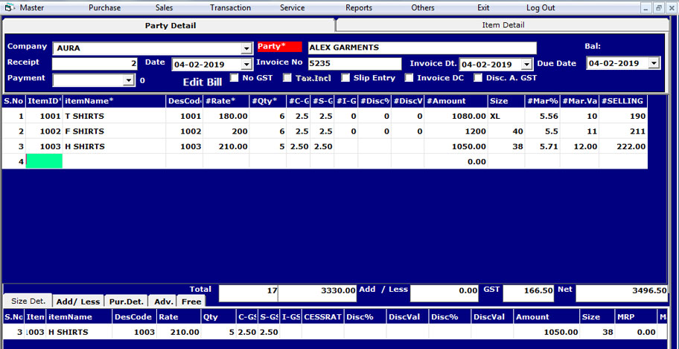Image resolution: width=679 pixels, height=349 pixels.
Task: Open the Purchase menu
Action: pos(105,7)
